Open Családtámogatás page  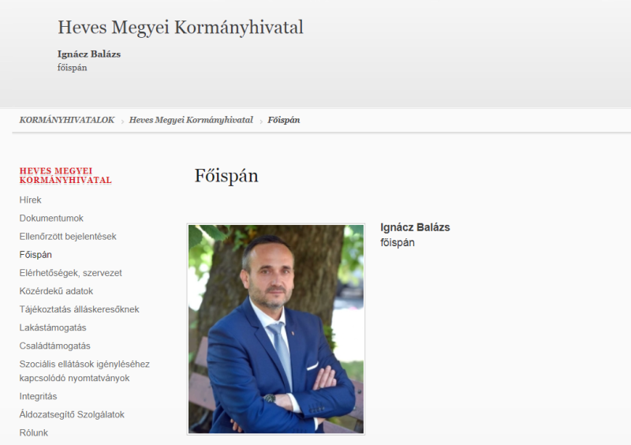coord(54,346)
